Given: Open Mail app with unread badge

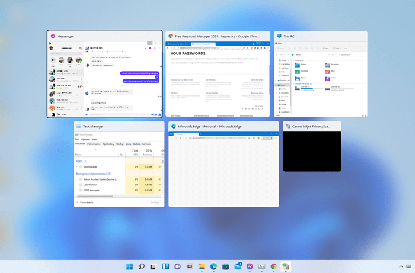Looking at the screenshot, I should [238, 266].
